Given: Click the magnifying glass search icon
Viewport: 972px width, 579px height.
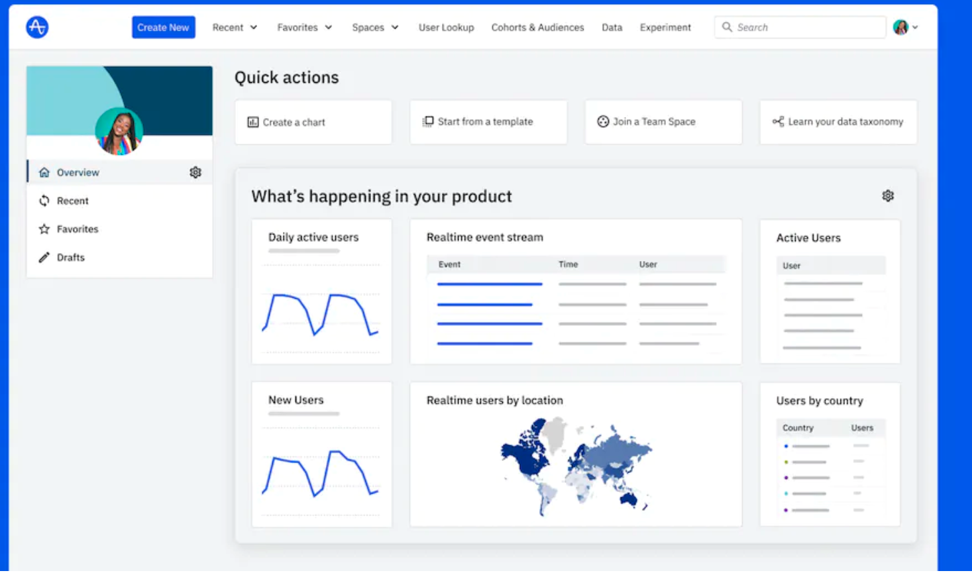Looking at the screenshot, I should (727, 27).
